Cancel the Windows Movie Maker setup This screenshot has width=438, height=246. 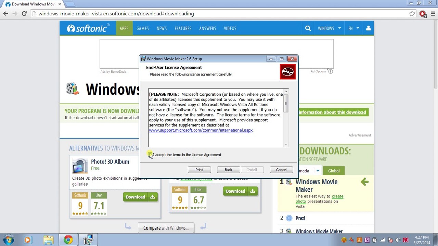coord(281,170)
